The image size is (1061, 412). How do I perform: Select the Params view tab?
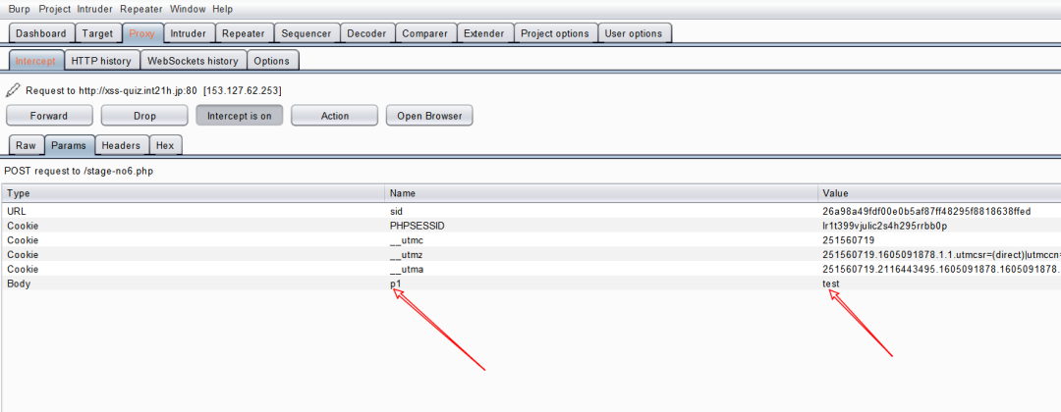pyautogui.click(x=69, y=145)
